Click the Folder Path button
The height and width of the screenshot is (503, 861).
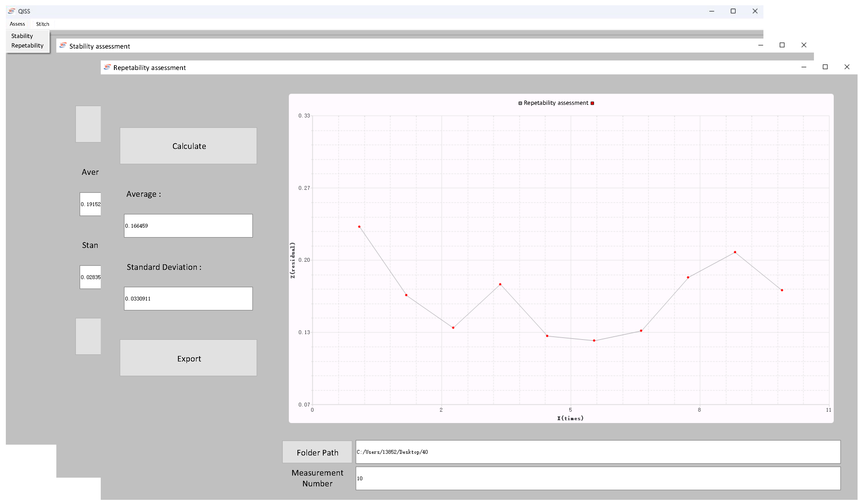pos(317,452)
